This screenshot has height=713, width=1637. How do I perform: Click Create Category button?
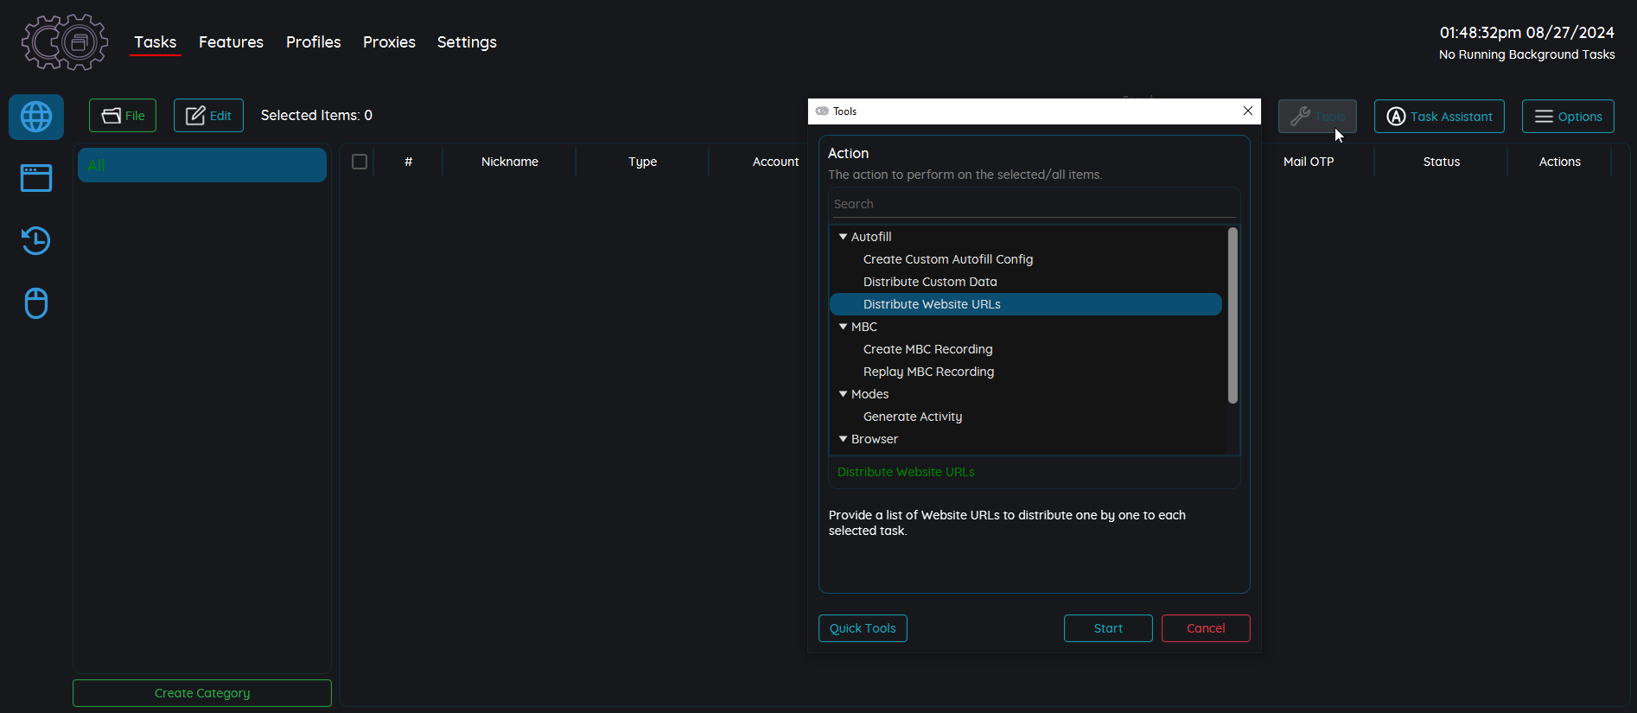(202, 693)
